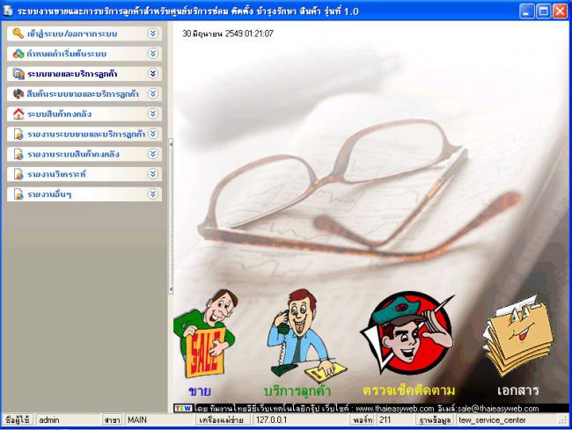Expand the รายงานวิเคราะห์ chevron
The height and width of the screenshot is (430, 572).
click(x=153, y=174)
